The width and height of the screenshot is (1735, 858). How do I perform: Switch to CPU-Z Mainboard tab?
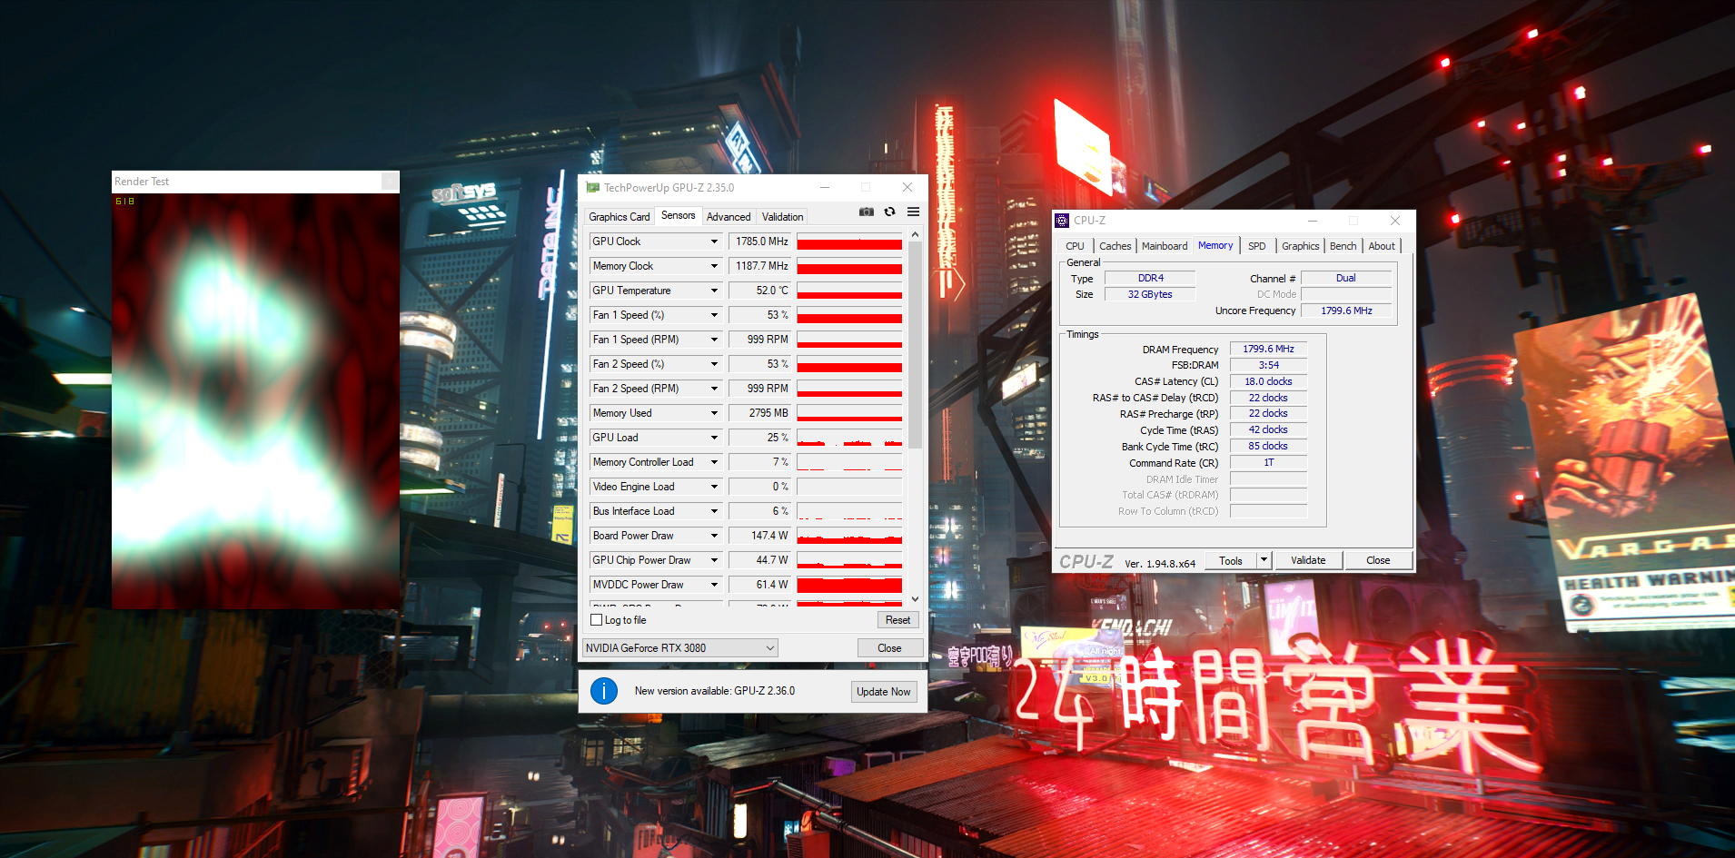coord(1165,246)
